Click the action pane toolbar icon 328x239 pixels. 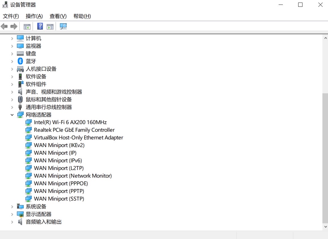click(50, 27)
